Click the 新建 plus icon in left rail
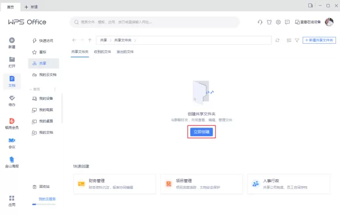Screen dimensions: 340x215 click(12, 40)
